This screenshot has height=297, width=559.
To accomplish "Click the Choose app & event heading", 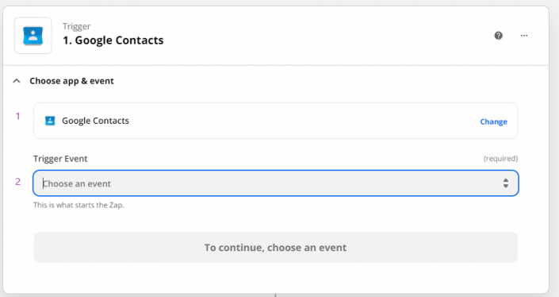I will [x=71, y=81].
